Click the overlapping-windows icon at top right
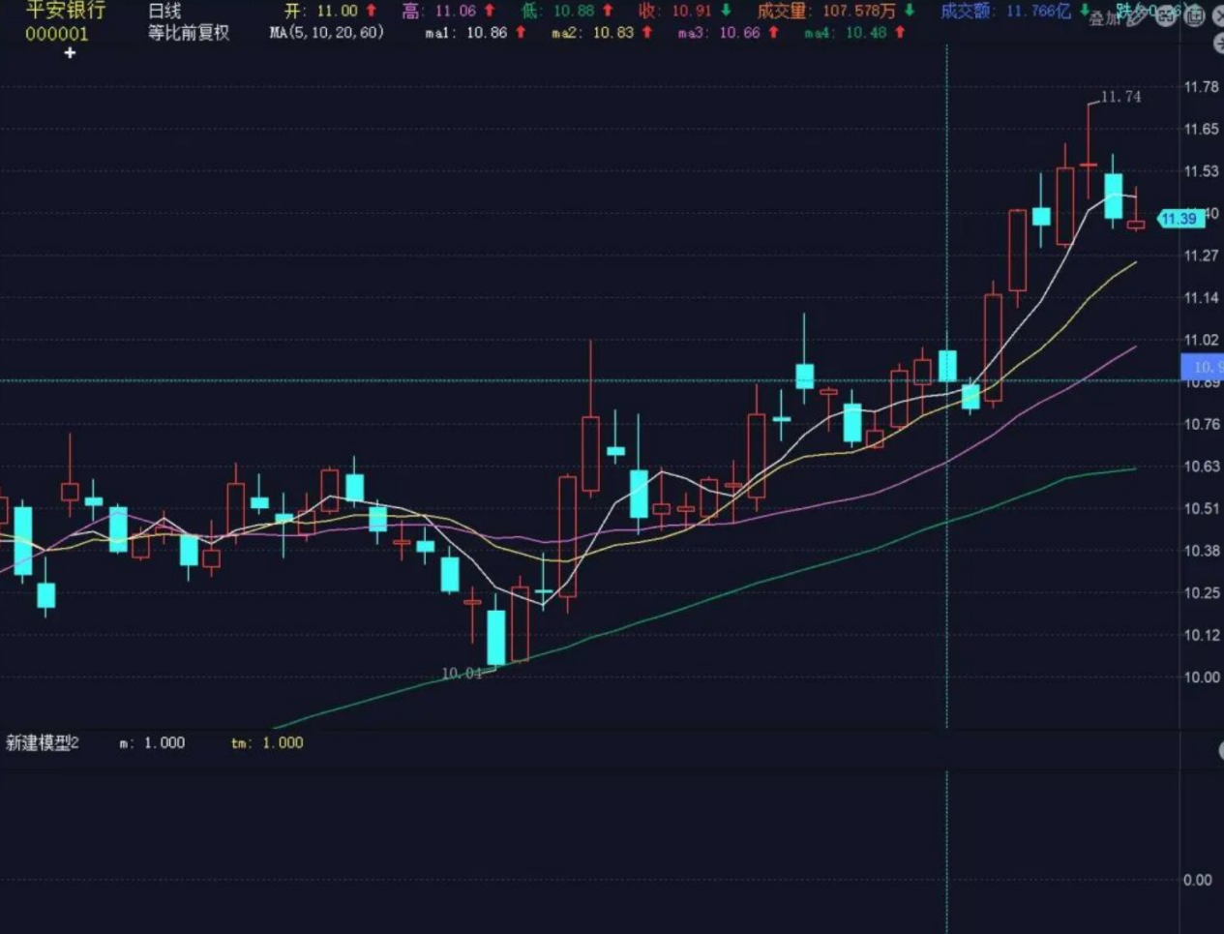 (x=1194, y=16)
